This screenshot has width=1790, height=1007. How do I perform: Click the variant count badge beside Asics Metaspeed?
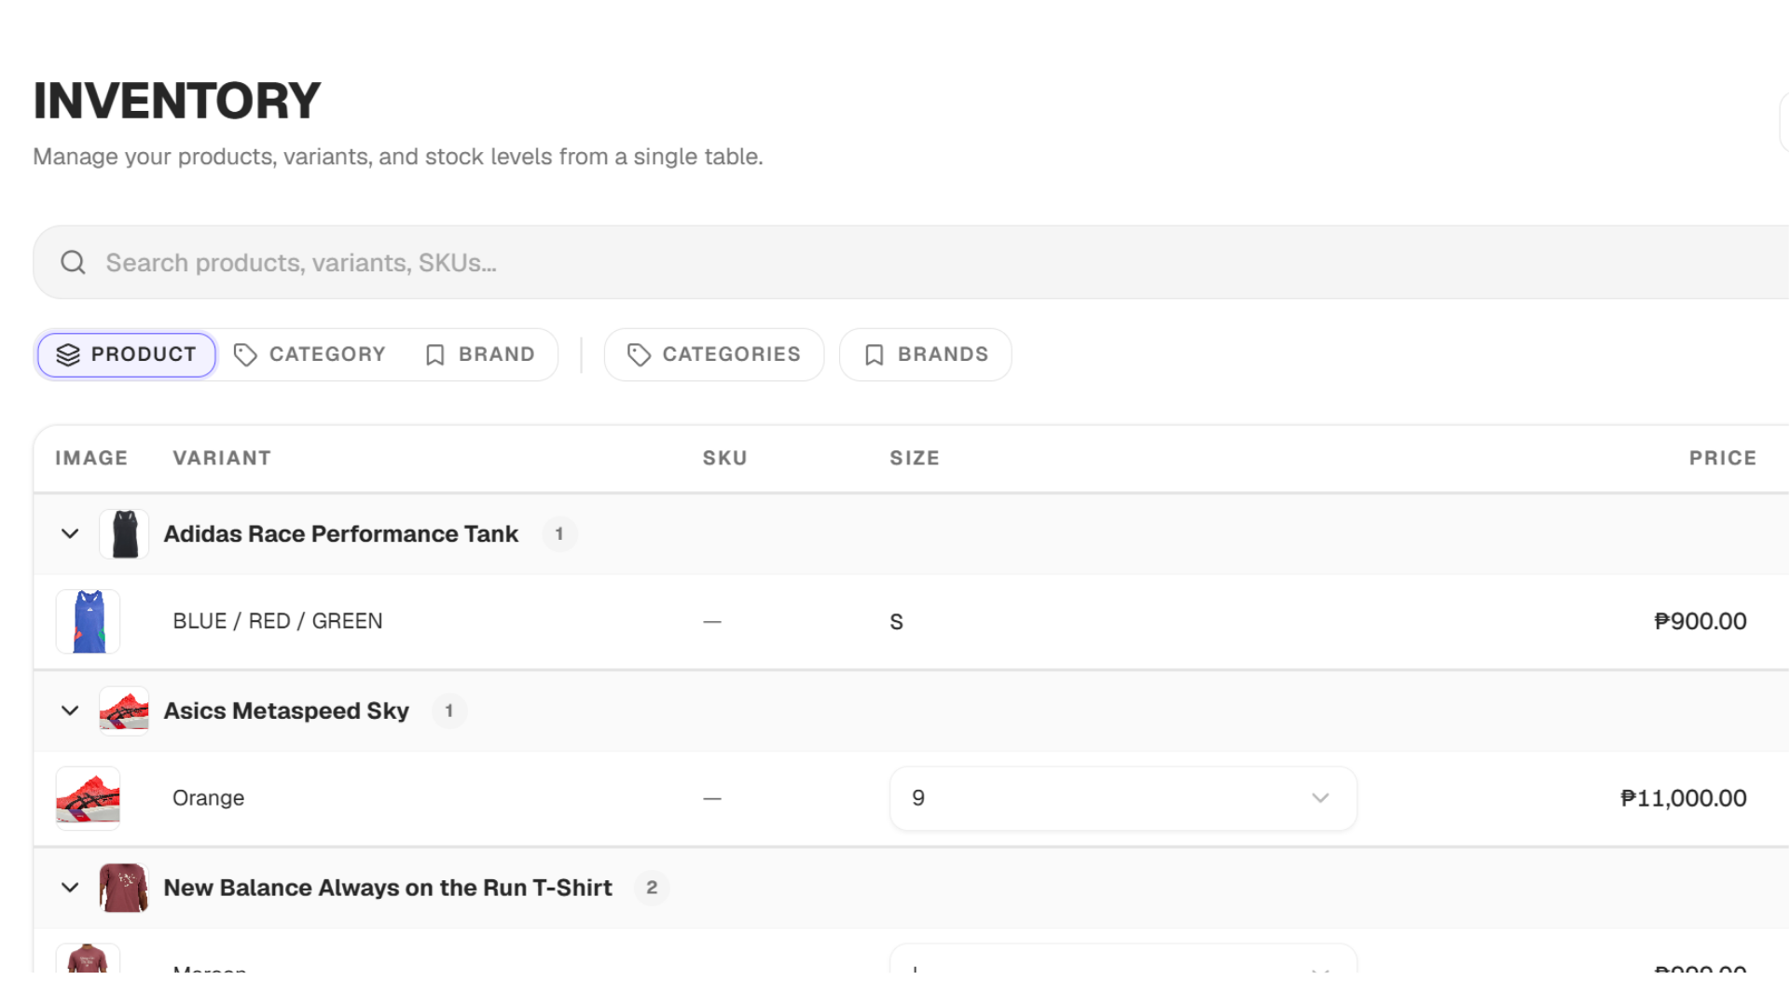tap(449, 711)
